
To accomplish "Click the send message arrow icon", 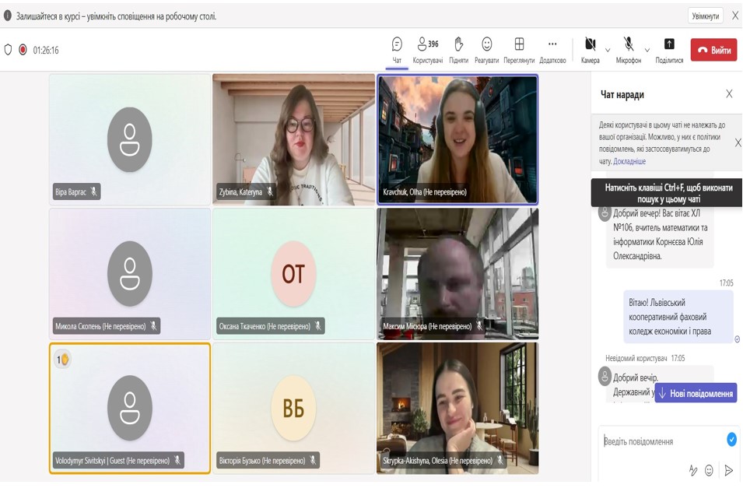I will coord(729,470).
